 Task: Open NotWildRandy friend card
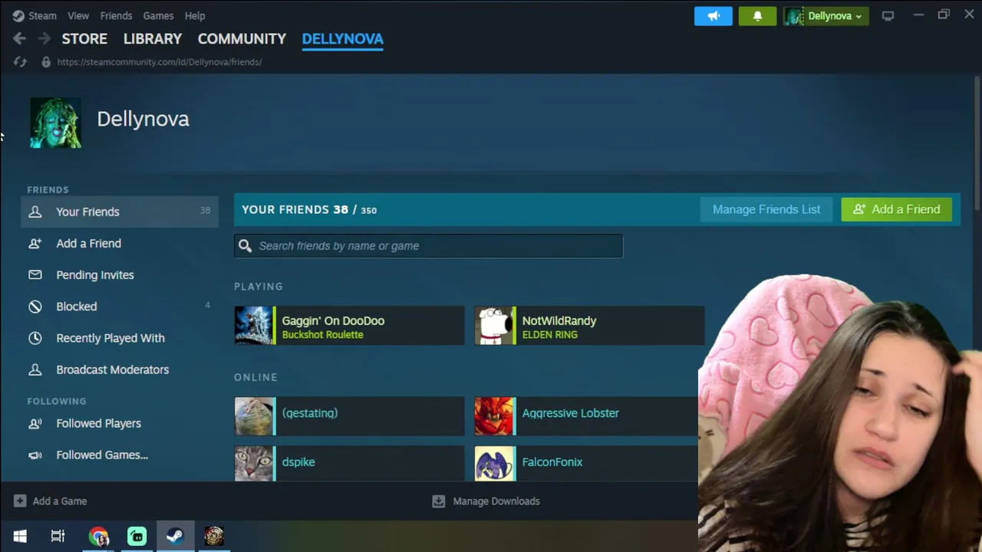(589, 326)
